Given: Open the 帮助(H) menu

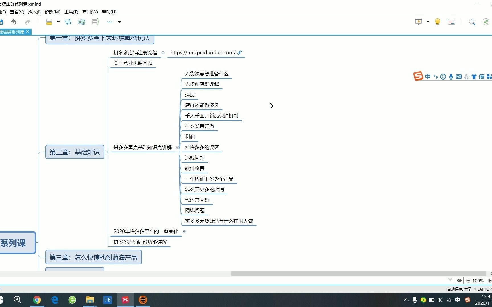Looking at the screenshot, I should (109, 12).
